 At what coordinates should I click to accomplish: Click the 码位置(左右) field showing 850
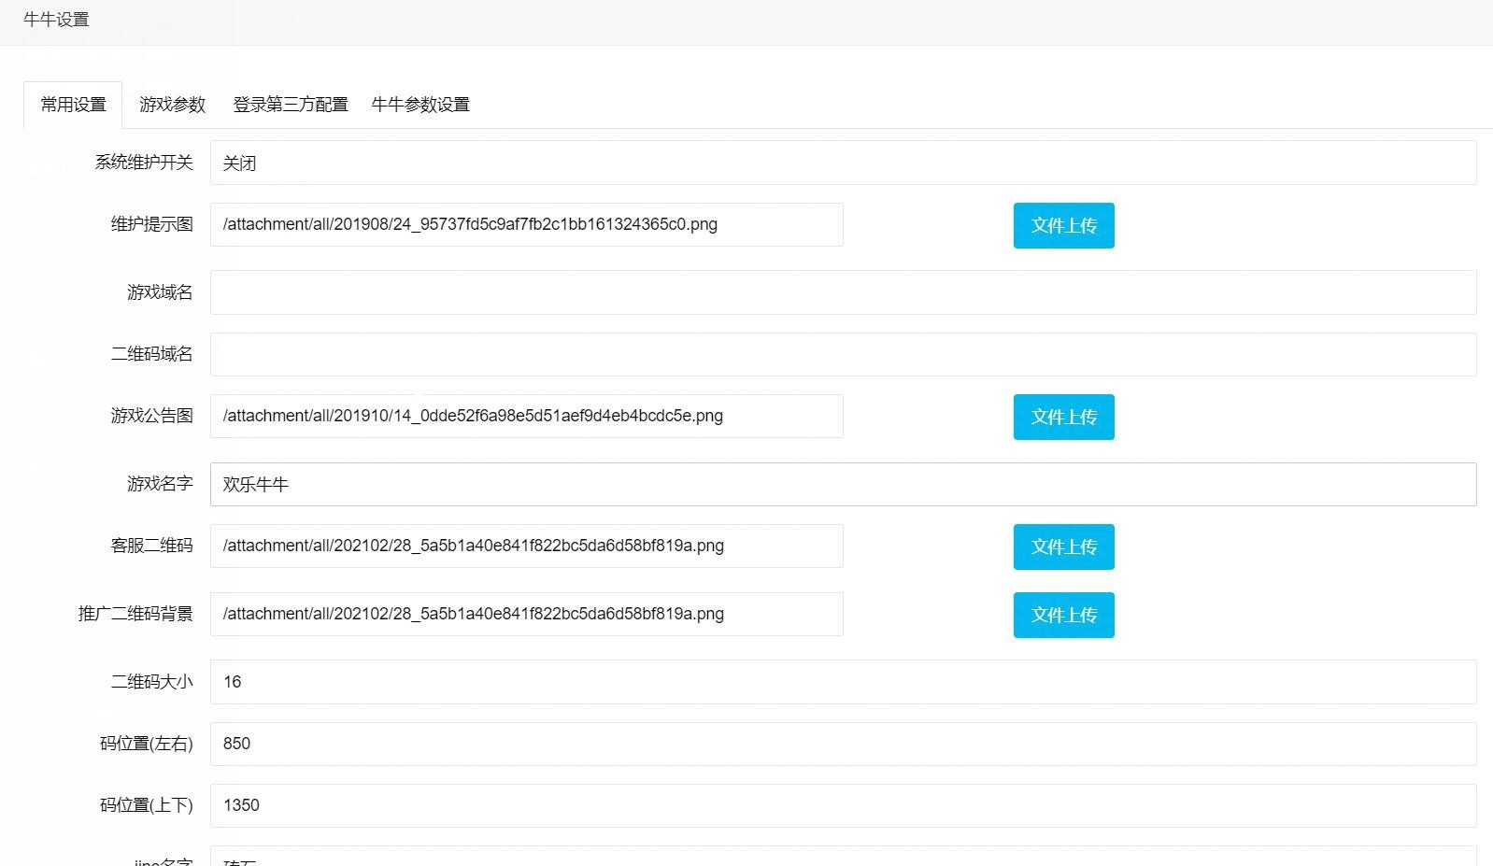pyautogui.click(x=843, y=744)
